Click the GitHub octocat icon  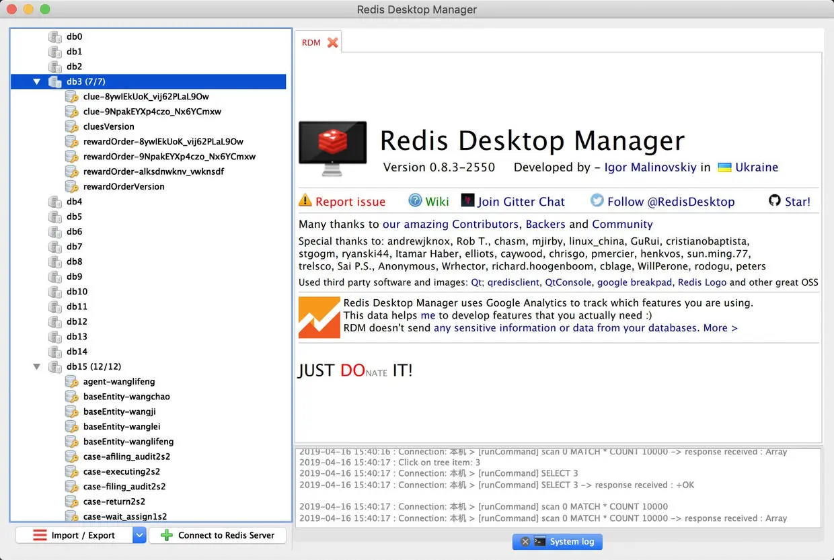click(775, 200)
